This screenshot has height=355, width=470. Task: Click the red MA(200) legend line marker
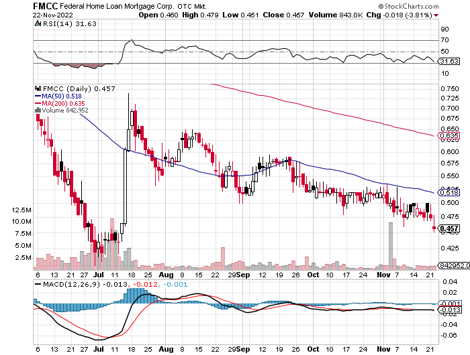point(38,103)
